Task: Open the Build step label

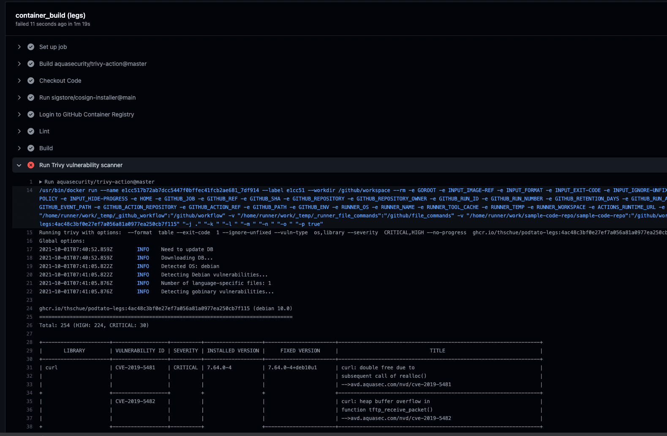Action: (x=46, y=148)
